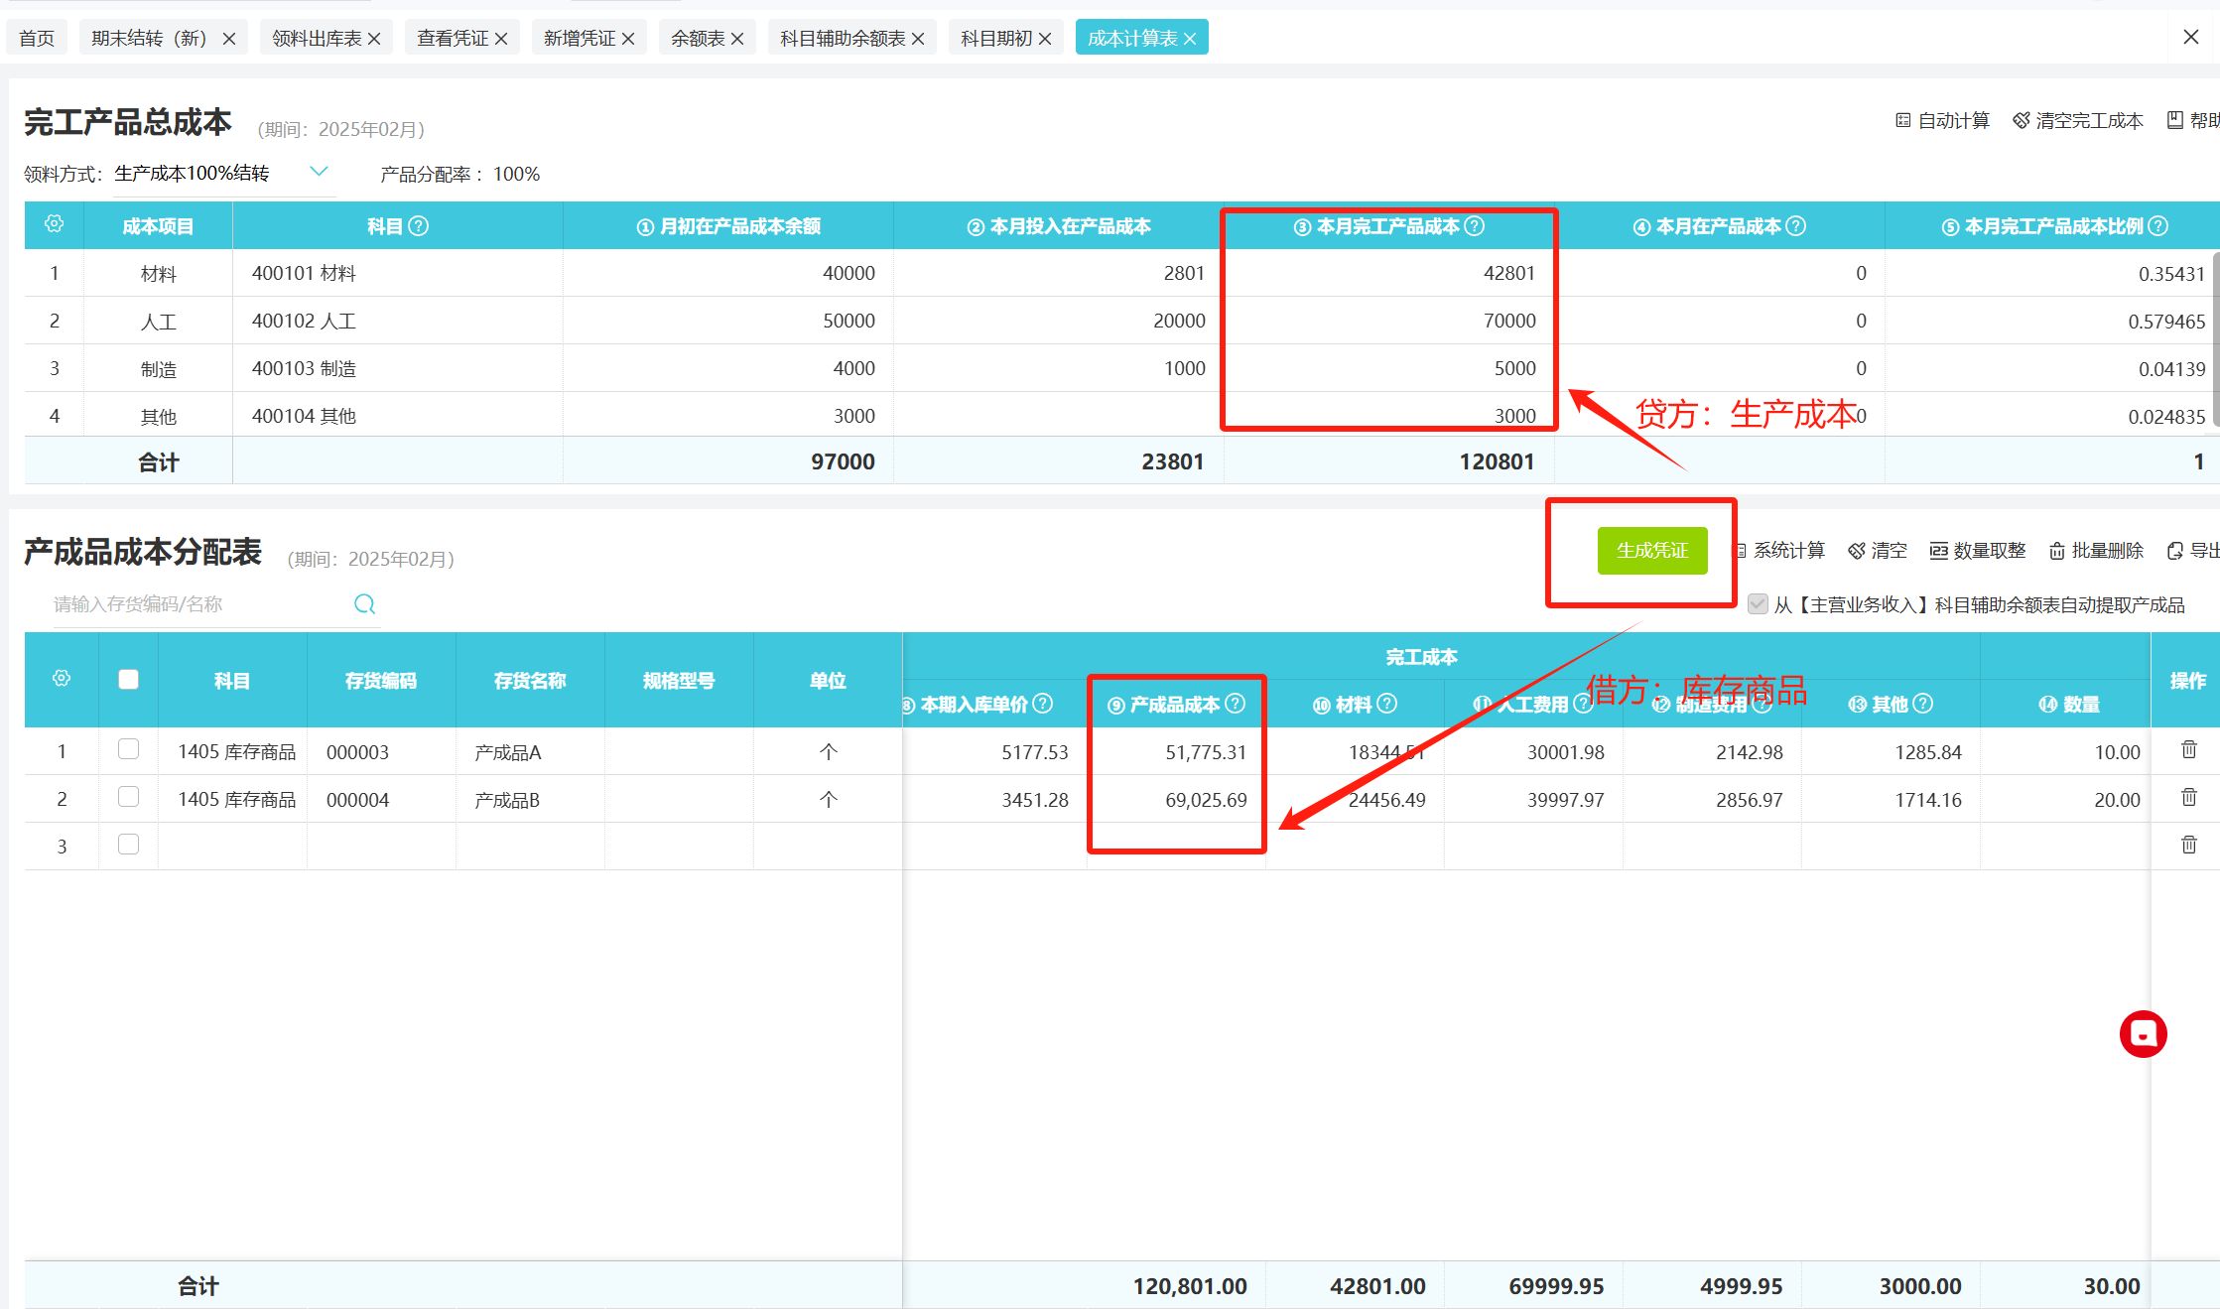Click help icon next to 产成品成本 header
Screen dimensions: 2220x1309
[x=1236, y=704]
